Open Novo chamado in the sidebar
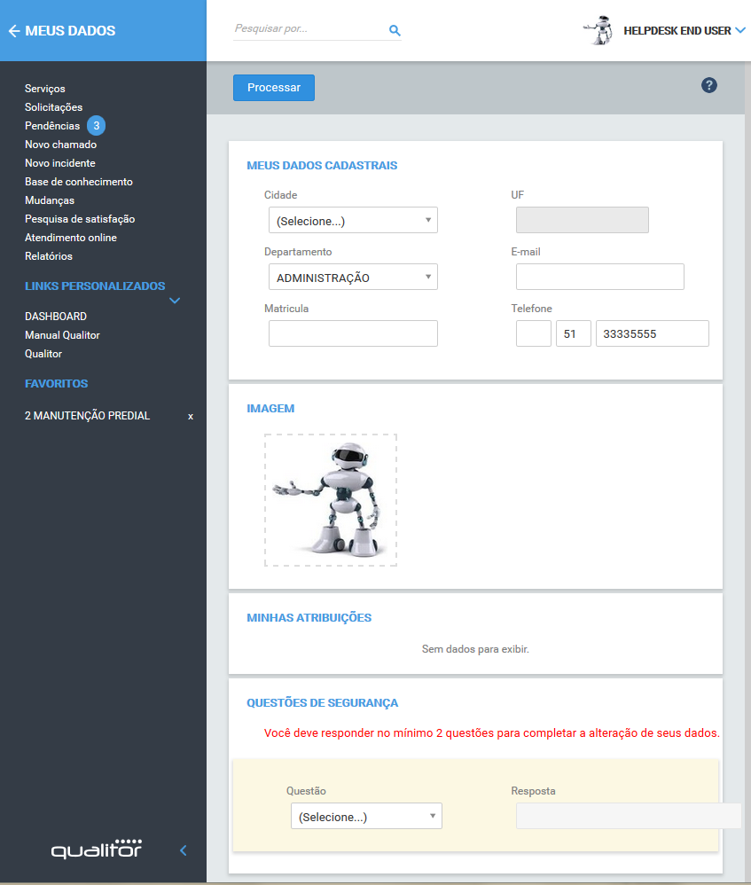Viewport: 751px width, 885px height. 60,145
